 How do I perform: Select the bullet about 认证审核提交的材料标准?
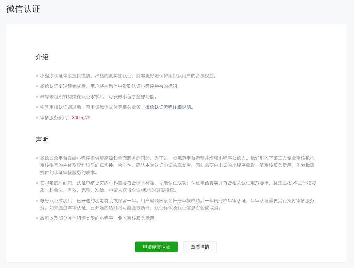[163, 187]
